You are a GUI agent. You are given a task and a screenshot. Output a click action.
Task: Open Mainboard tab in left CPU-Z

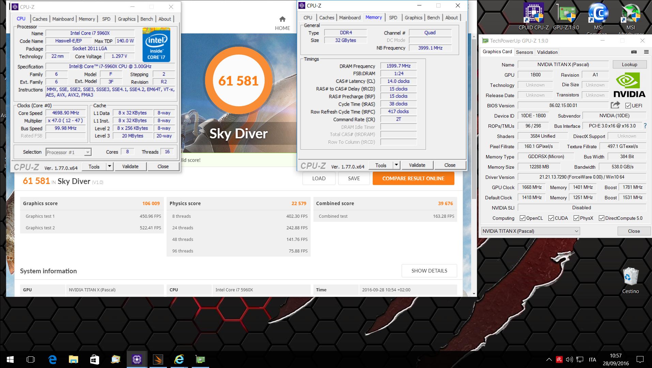(63, 19)
